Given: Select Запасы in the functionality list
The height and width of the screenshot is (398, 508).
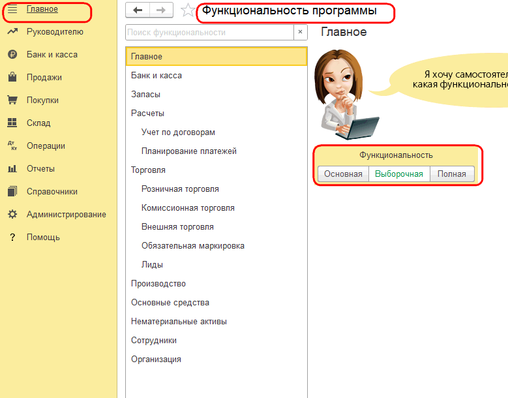Looking at the screenshot, I should (x=216, y=95).
